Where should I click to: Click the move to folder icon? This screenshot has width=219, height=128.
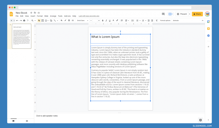point(35,13)
